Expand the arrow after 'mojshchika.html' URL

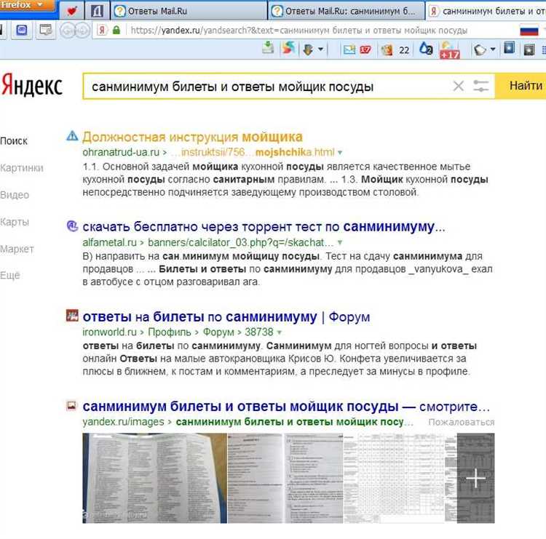point(340,153)
